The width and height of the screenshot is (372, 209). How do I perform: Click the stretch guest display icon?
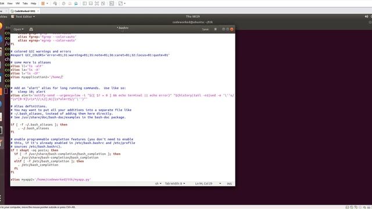120,3
